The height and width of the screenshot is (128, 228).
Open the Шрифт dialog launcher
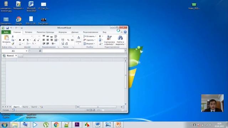click(x=39, y=47)
